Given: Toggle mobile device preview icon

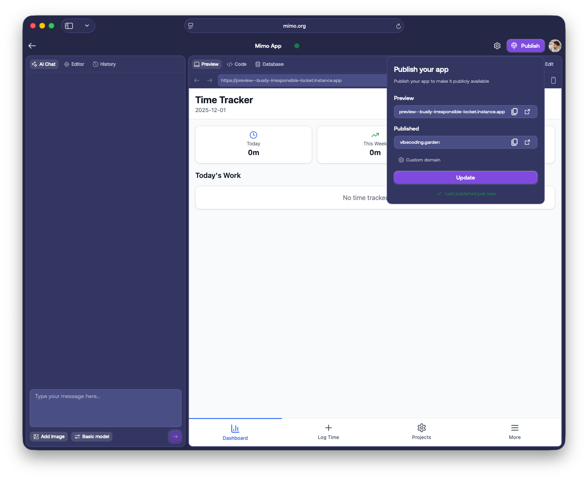Looking at the screenshot, I should click(x=553, y=80).
